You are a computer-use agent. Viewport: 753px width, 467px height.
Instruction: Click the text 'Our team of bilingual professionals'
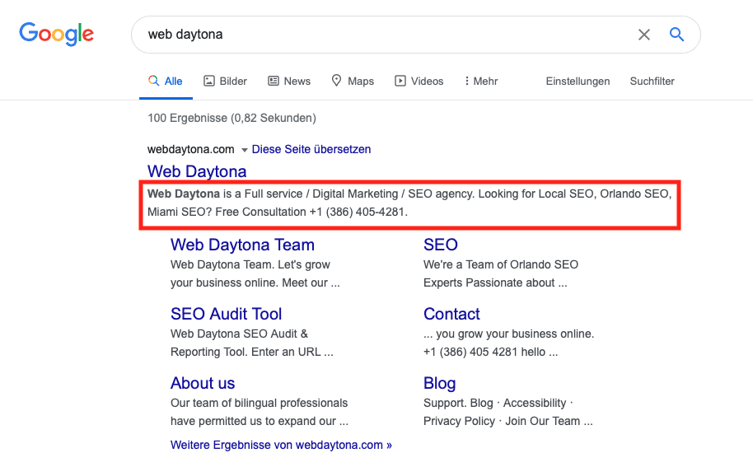pyautogui.click(x=259, y=403)
